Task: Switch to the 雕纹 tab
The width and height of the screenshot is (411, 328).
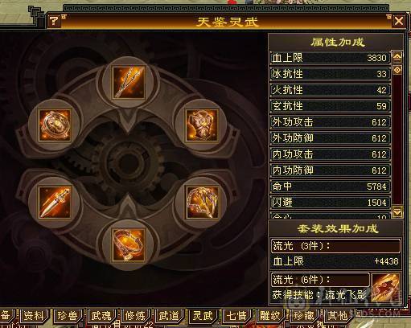Action: pyautogui.click(x=269, y=316)
